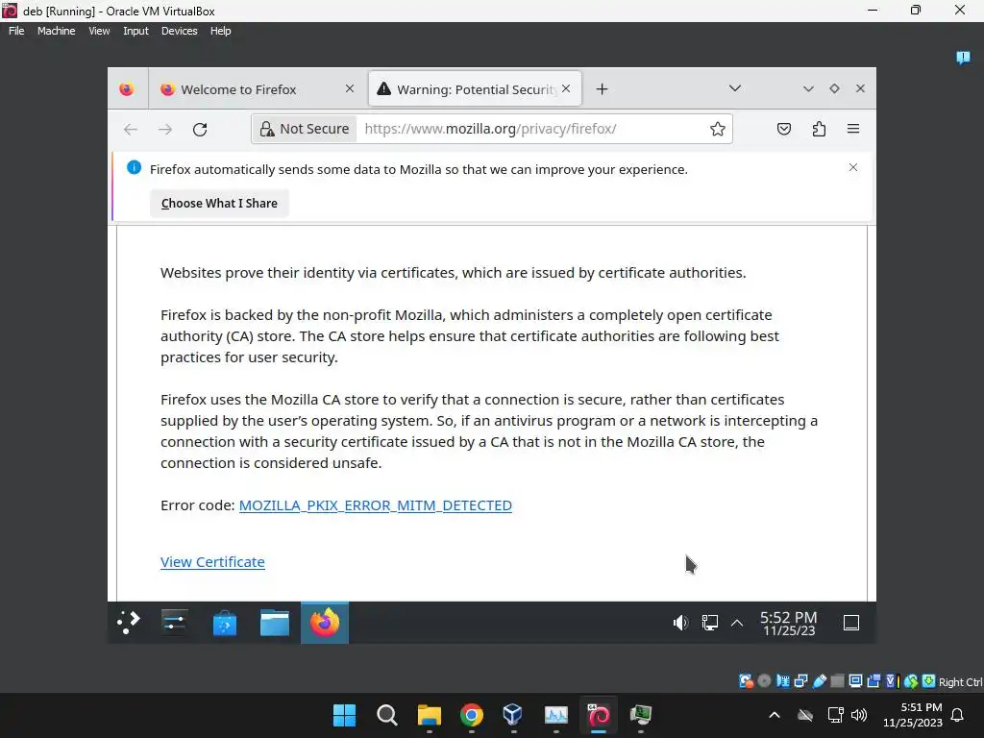Expand Windows hidden tray icons chevron
The width and height of the screenshot is (984, 738).
pos(775,715)
